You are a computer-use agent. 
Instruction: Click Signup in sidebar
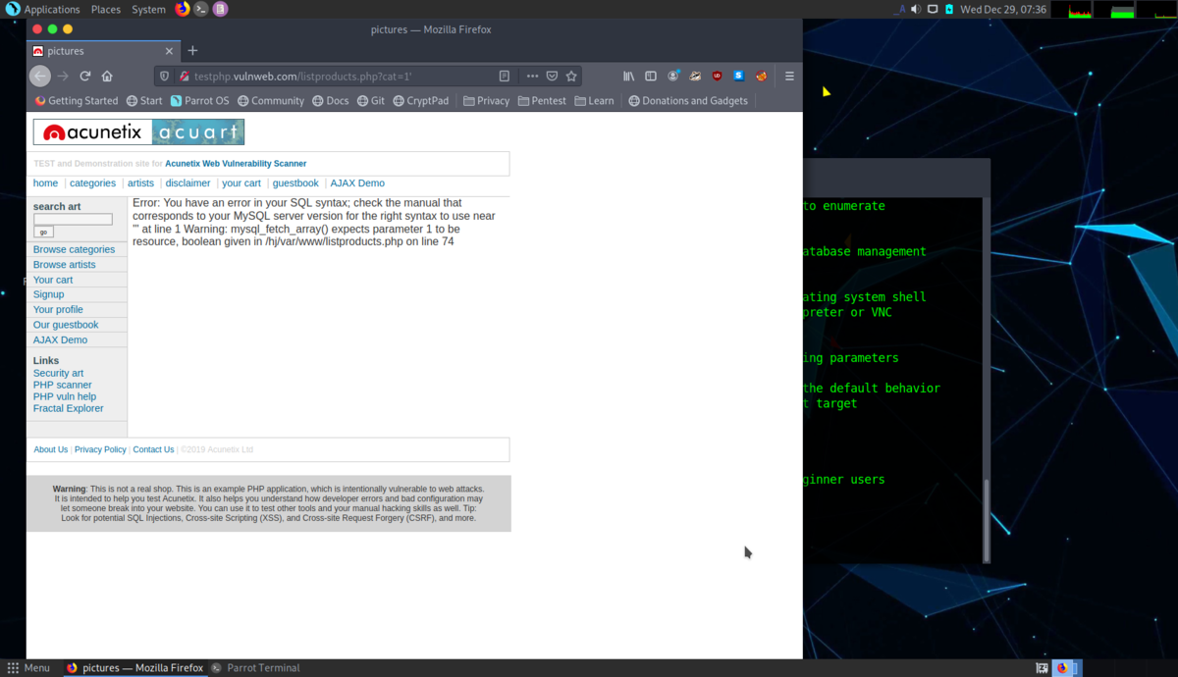tap(48, 294)
